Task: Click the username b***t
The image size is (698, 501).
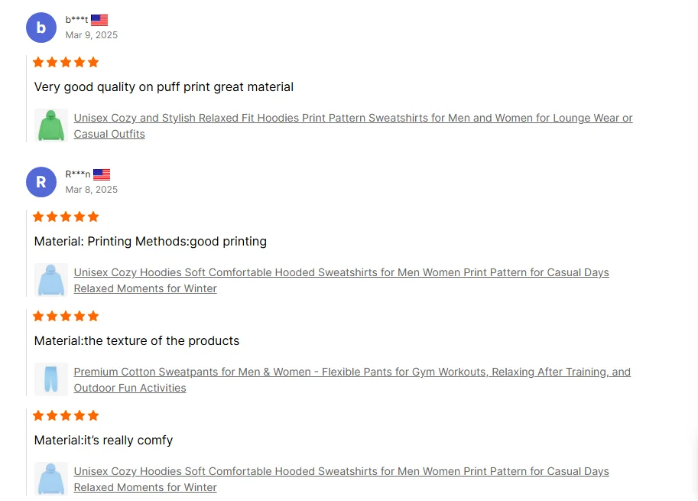Action: 76,20
